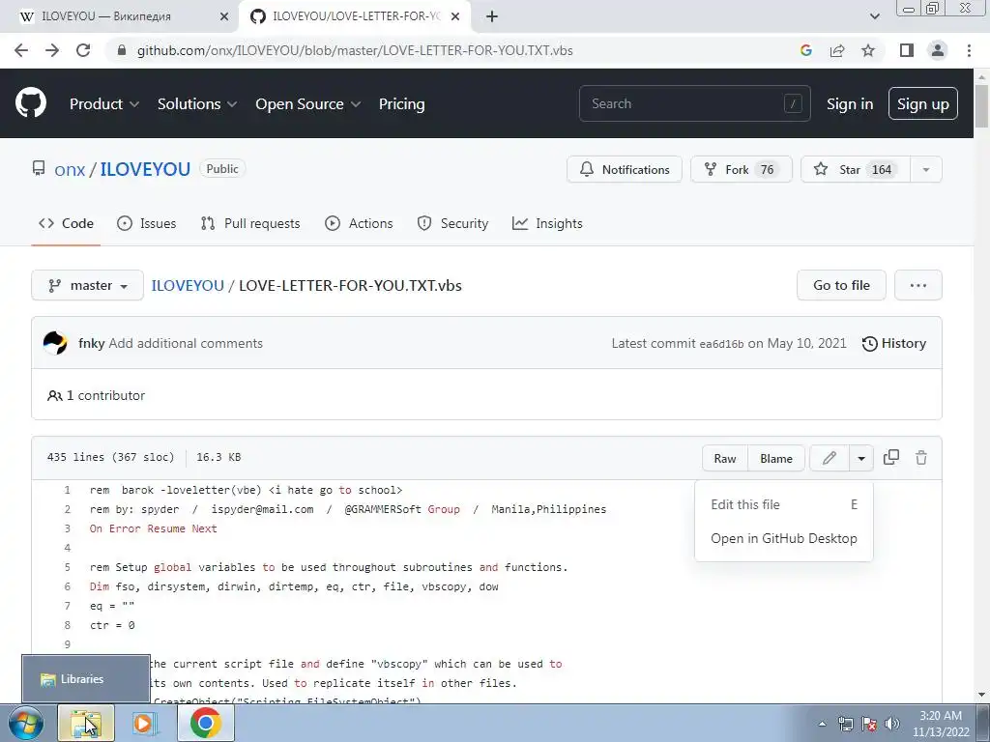Bookmark this page with star

click(868, 50)
